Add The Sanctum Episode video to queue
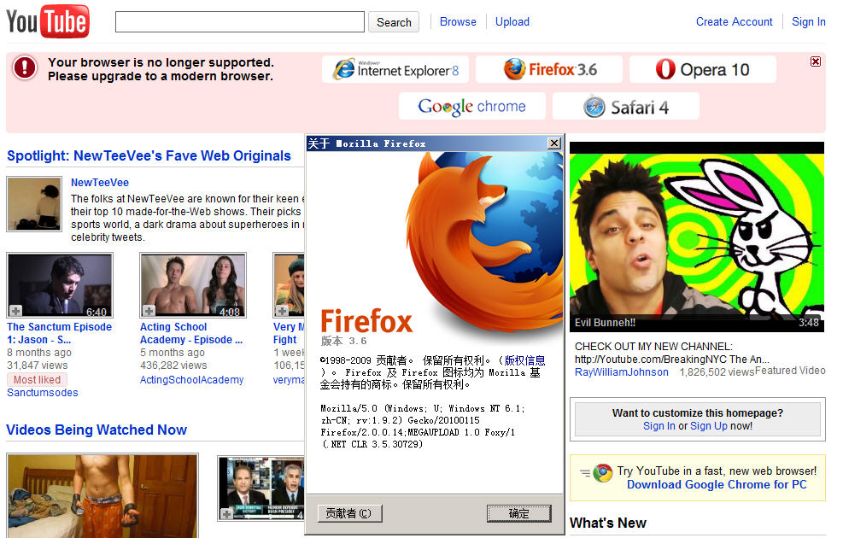The width and height of the screenshot is (843, 538). click(15, 311)
